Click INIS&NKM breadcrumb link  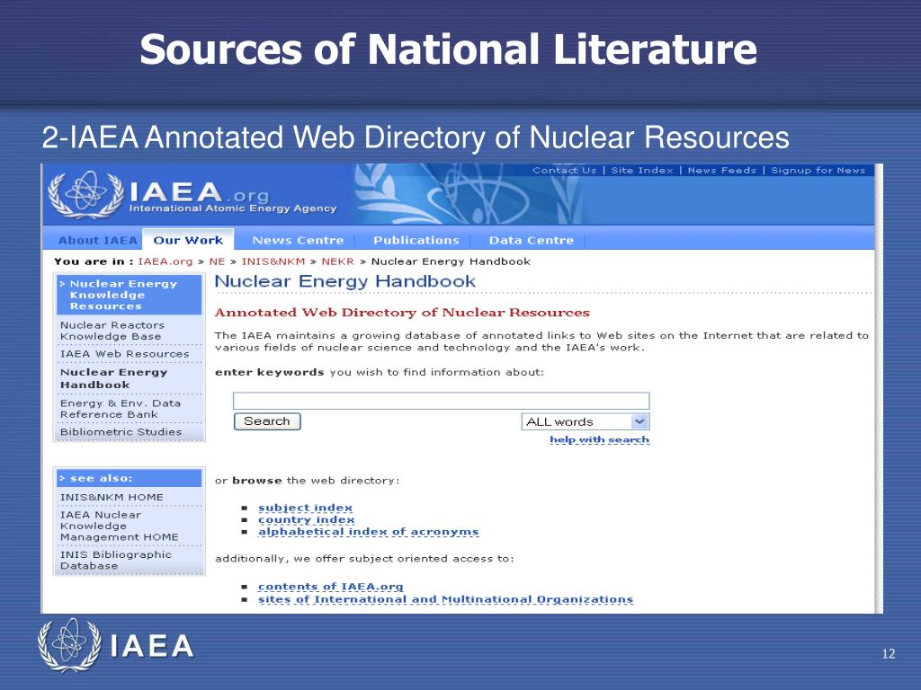pos(273,261)
